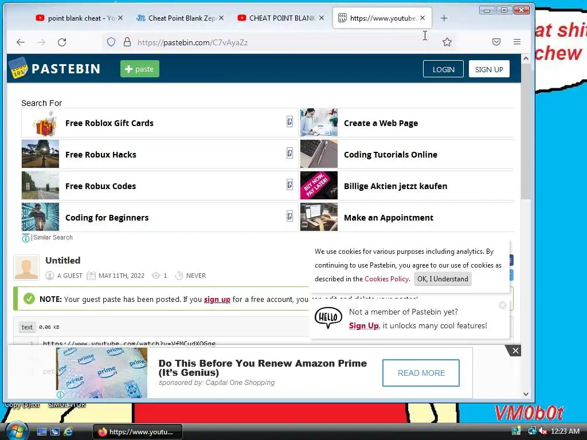587x440 pixels.
Task: Open 'Coding Tutorials Online' ad link
Action: tap(406, 154)
